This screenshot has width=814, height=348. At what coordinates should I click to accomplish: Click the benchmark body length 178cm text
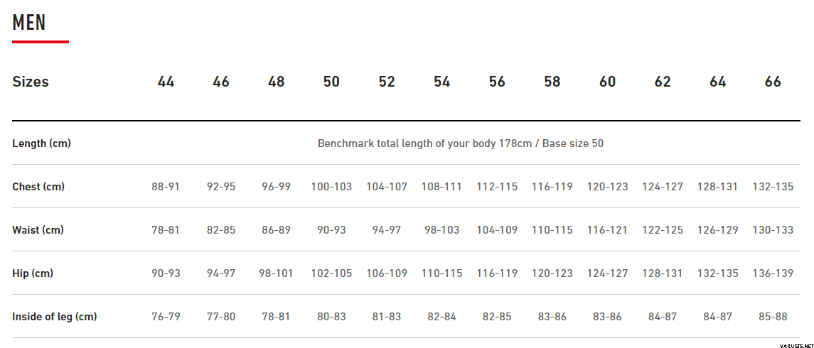point(461,143)
